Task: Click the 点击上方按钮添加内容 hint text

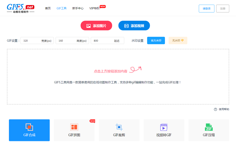Action: click(111, 71)
